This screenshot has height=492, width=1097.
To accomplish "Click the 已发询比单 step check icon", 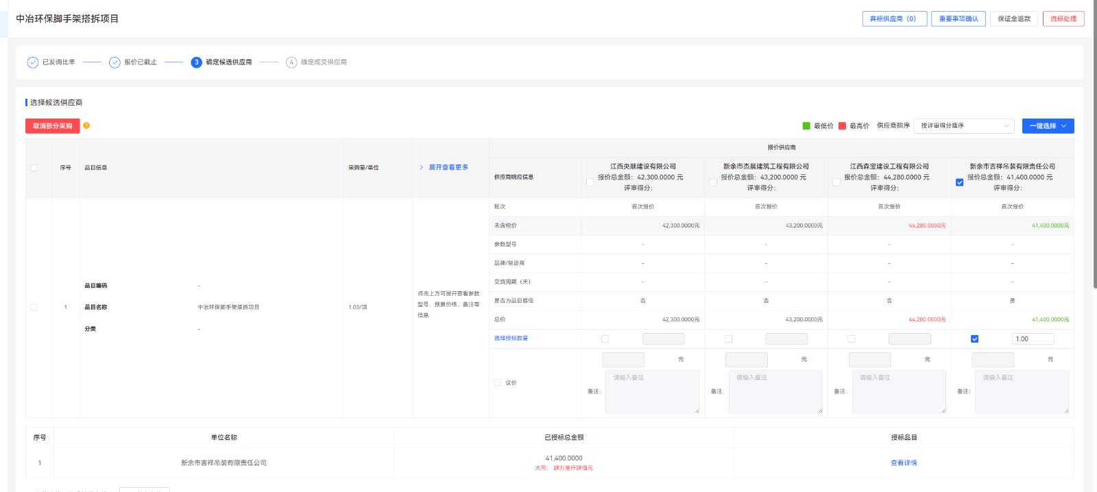I will point(33,62).
